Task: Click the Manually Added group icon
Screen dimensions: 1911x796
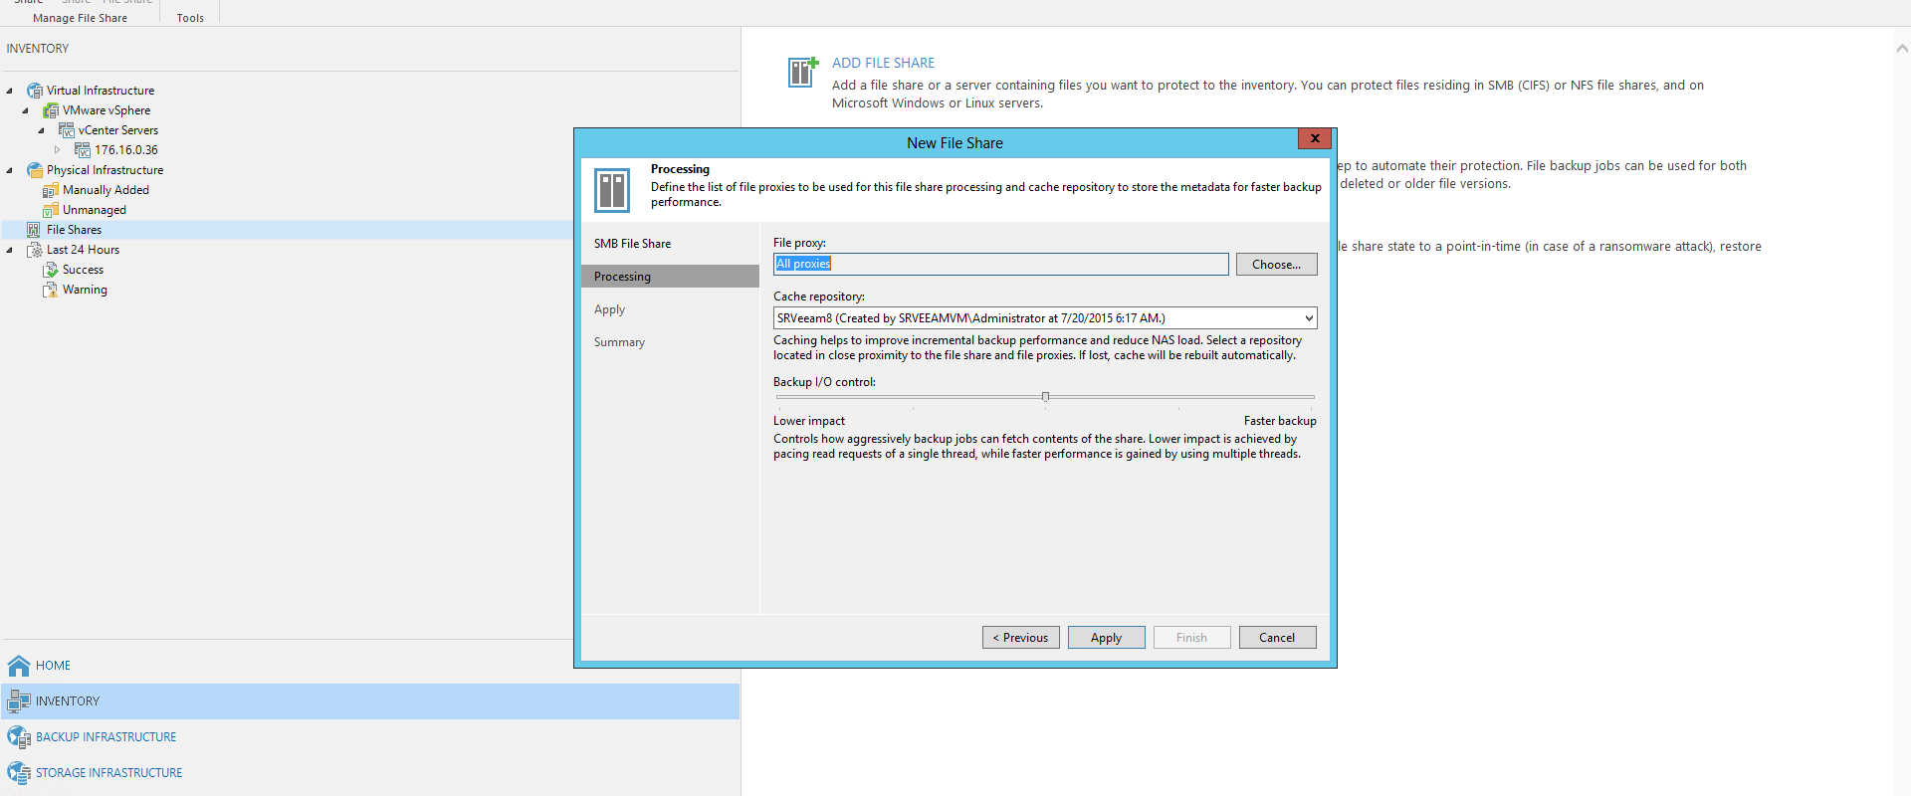Action: click(51, 190)
